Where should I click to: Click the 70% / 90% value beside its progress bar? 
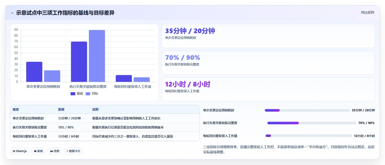pyautogui.click(x=366, y=123)
